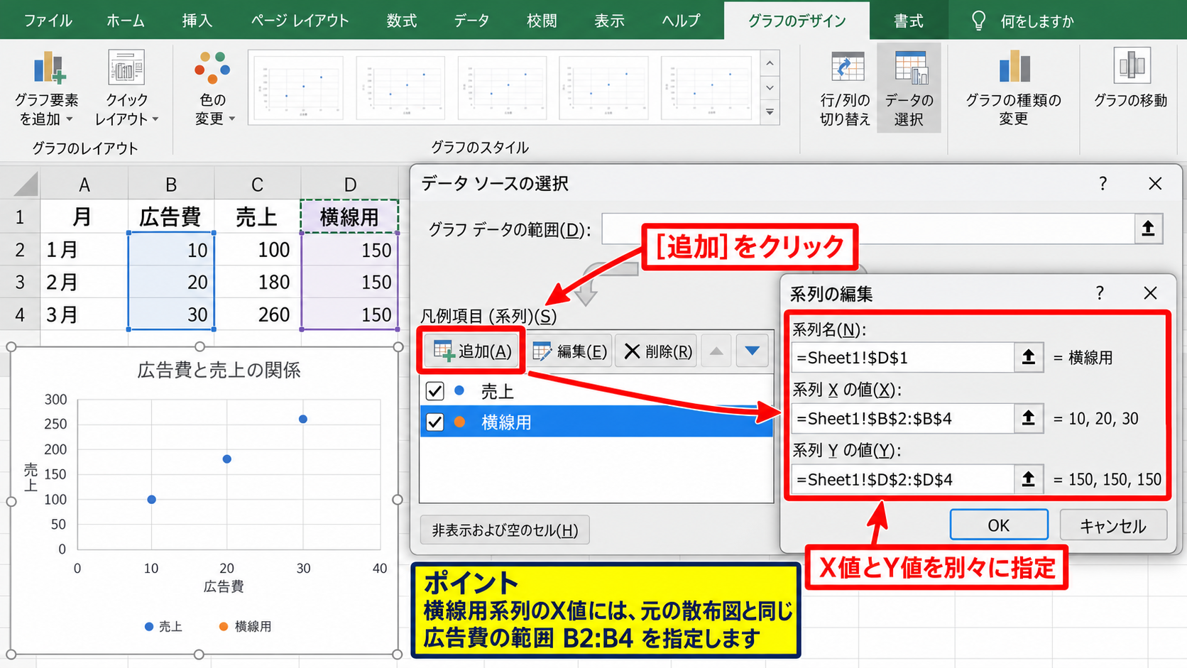Select the fifth chart style thumbnail

(706, 87)
